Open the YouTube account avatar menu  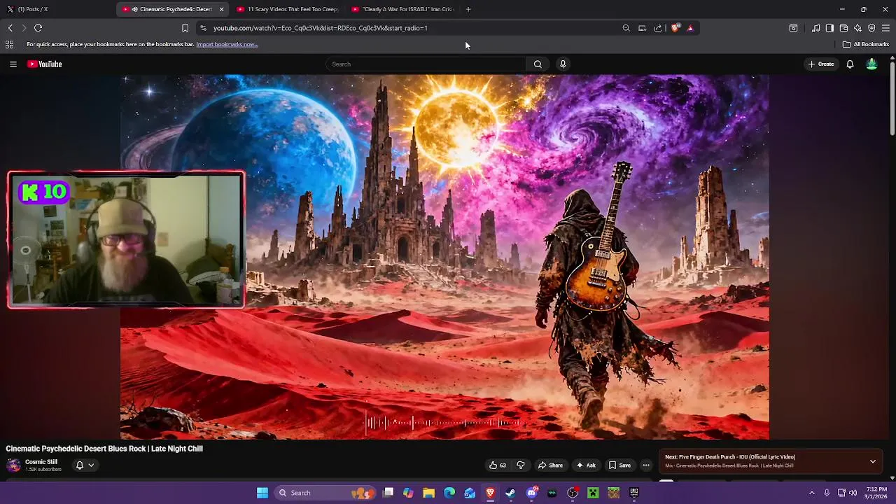[x=871, y=64]
